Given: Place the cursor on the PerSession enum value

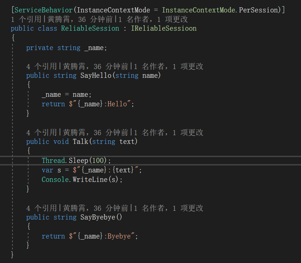Looking at the screenshot, I should pos(261,10).
